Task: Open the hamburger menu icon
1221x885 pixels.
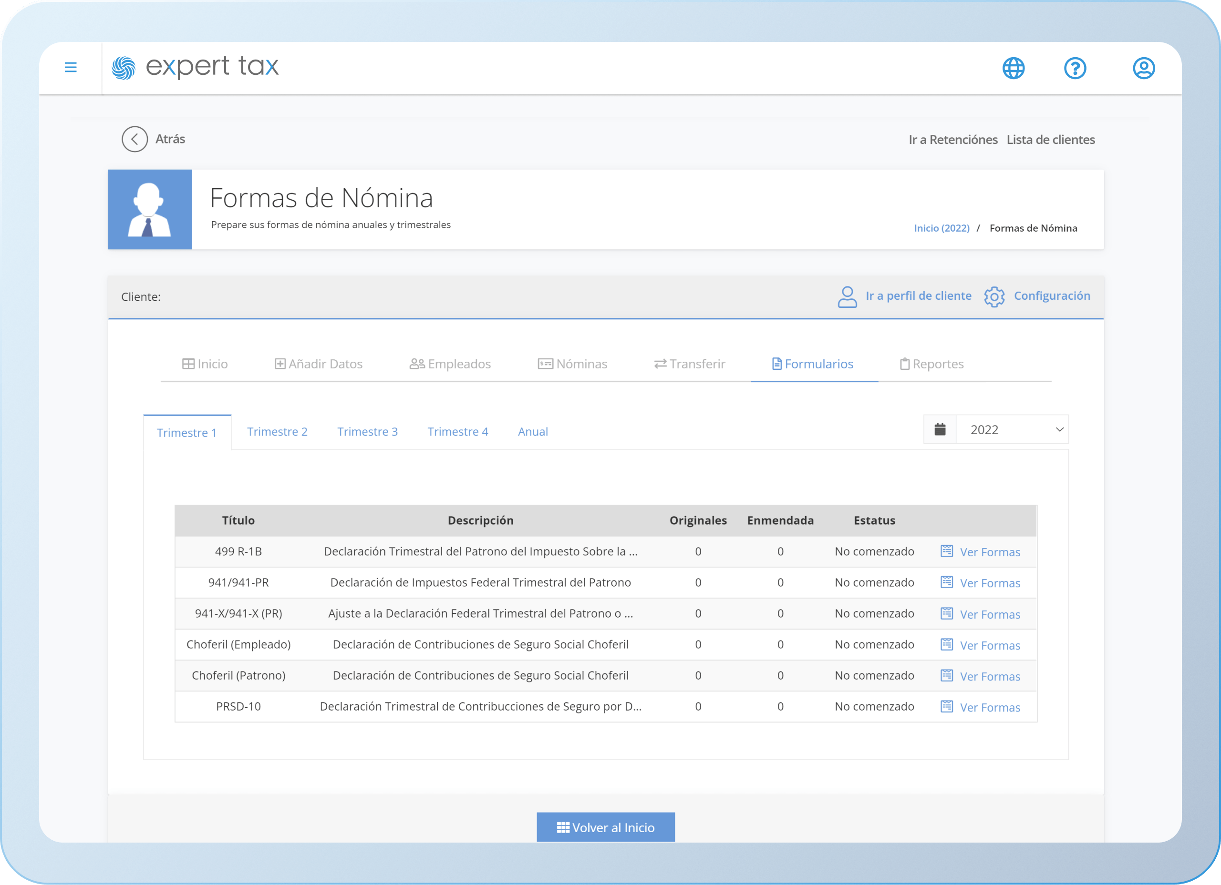Action: tap(71, 67)
